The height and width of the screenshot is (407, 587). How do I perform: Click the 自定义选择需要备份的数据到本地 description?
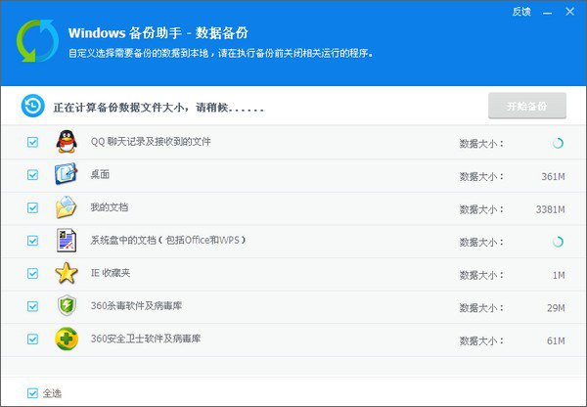(221, 53)
